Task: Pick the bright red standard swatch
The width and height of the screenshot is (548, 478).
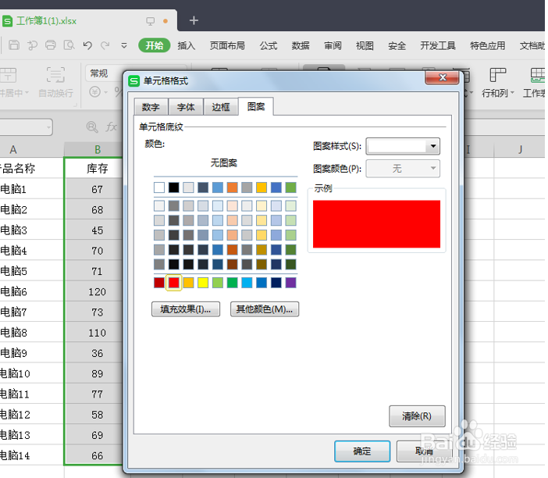Action: (x=174, y=283)
